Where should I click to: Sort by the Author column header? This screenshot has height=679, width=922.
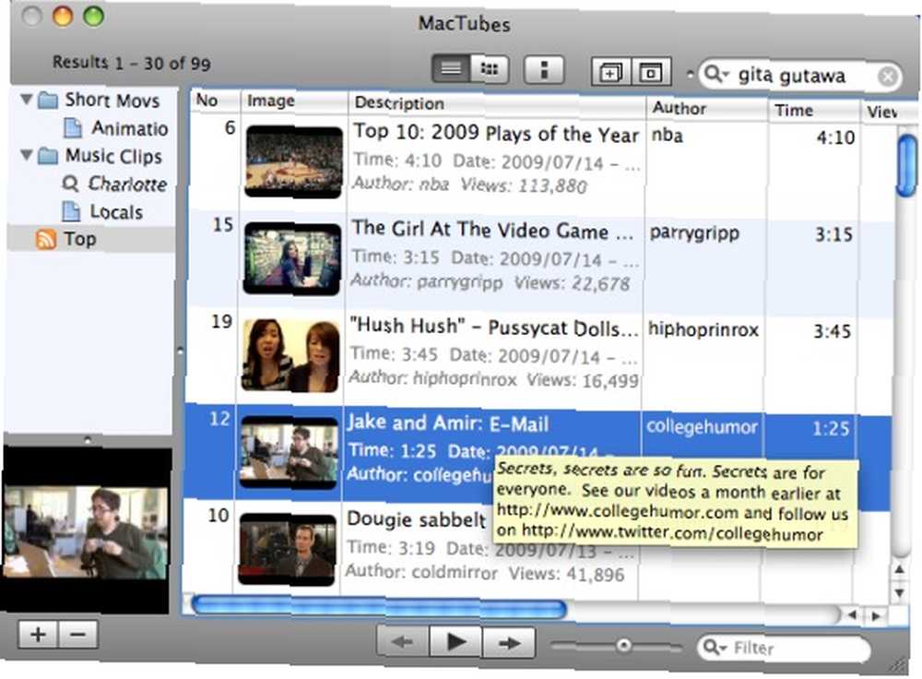707,108
